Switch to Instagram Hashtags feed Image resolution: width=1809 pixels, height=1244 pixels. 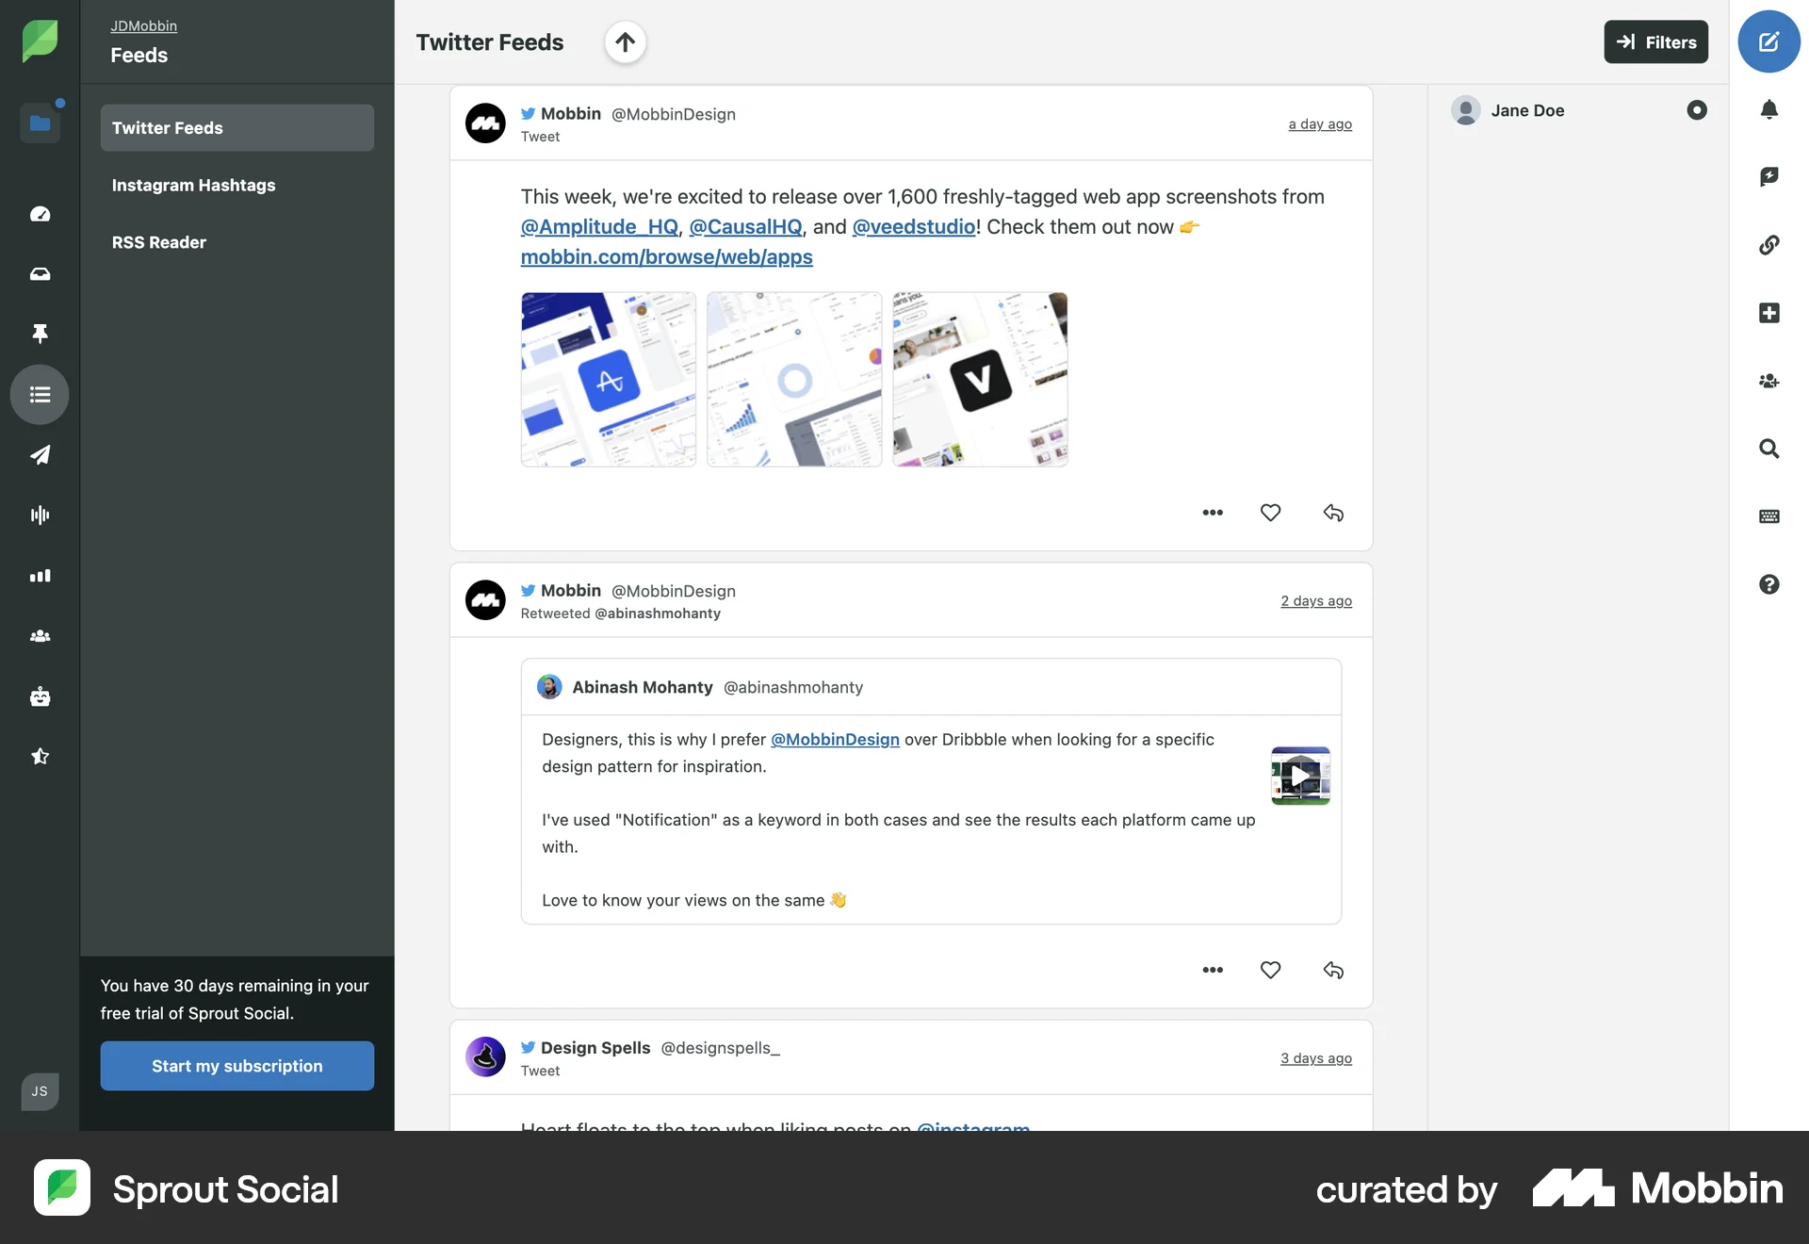193,185
